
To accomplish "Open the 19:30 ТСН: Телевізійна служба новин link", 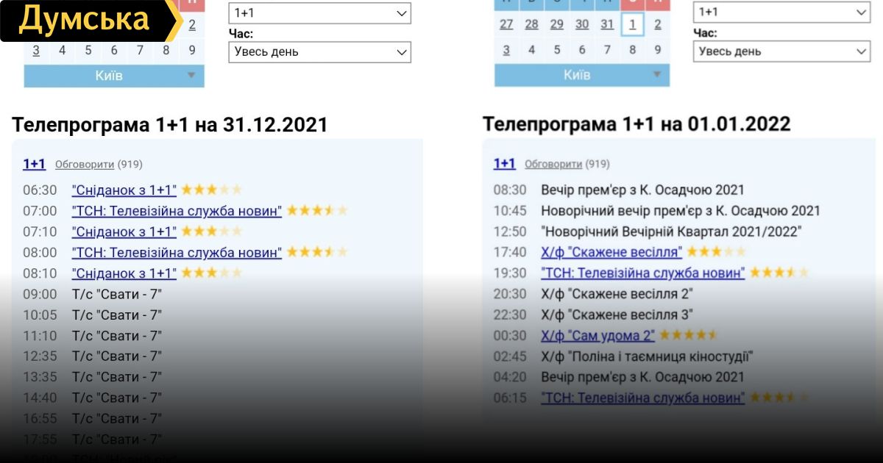I will click(x=642, y=273).
